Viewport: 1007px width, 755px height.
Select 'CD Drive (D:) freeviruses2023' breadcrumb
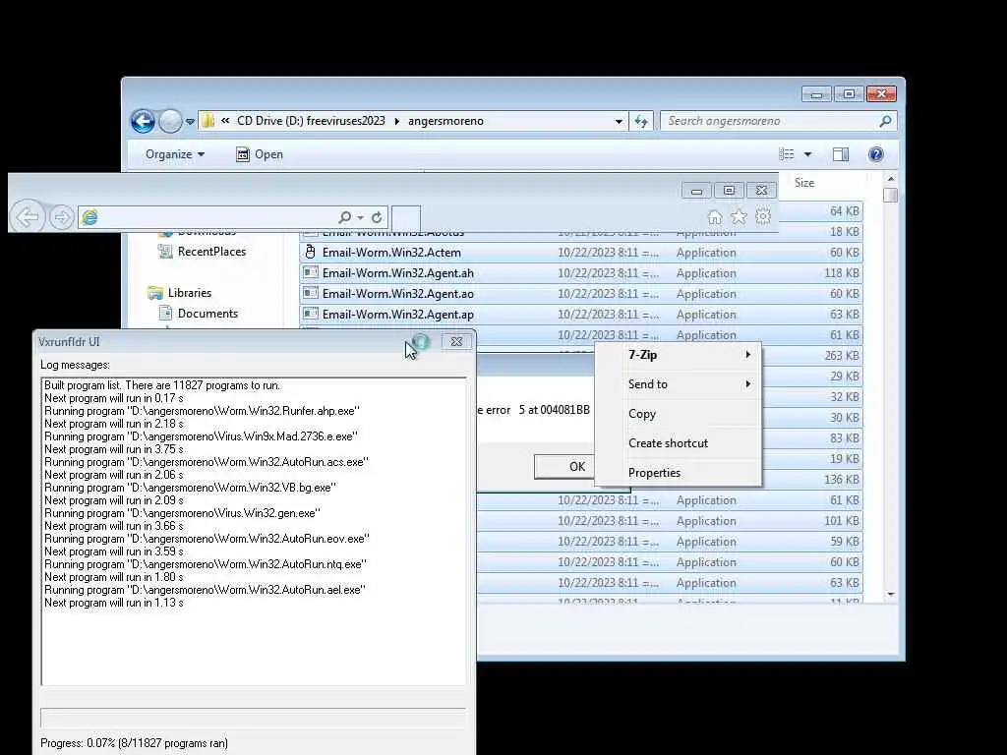[x=311, y=121]
